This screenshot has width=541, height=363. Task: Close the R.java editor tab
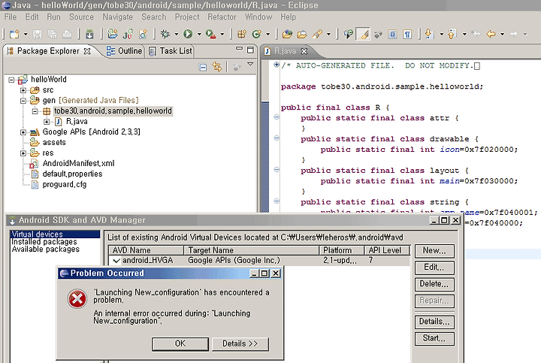point(304,51)
